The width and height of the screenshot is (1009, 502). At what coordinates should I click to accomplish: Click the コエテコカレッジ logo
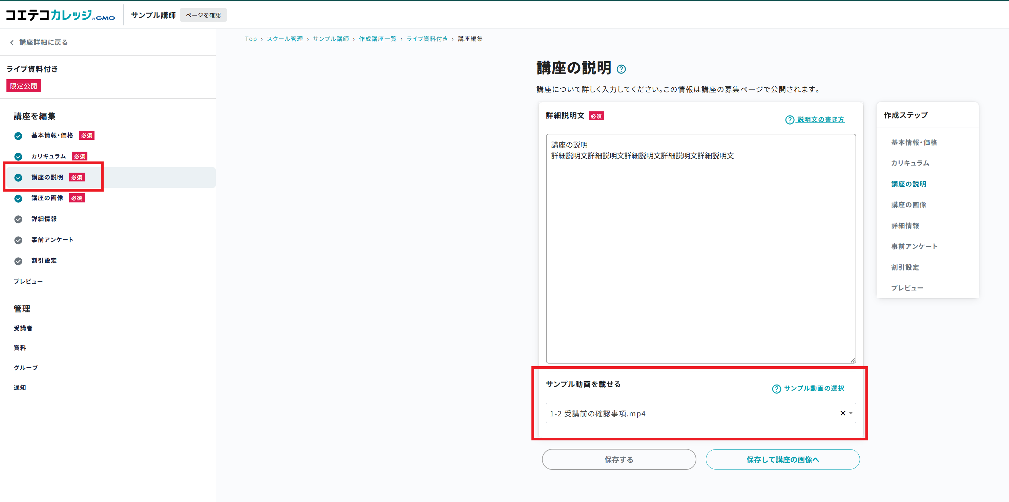(60, 15)
